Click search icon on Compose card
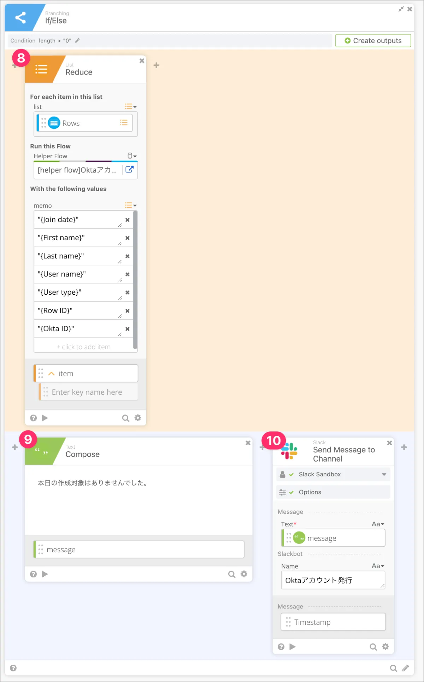Viewport: 424px width, 682px height. pyautogui.click(x=232, y=574)
